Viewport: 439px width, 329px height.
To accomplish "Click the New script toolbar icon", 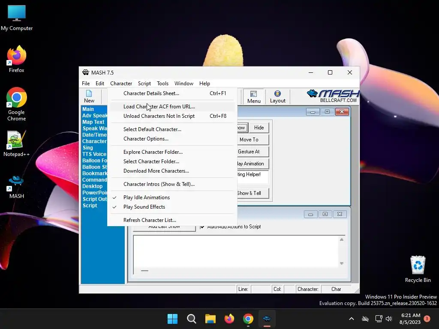I will (89, 96).
